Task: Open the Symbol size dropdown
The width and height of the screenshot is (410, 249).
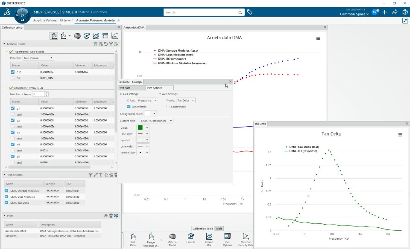Action: click(x=143, y=153)
